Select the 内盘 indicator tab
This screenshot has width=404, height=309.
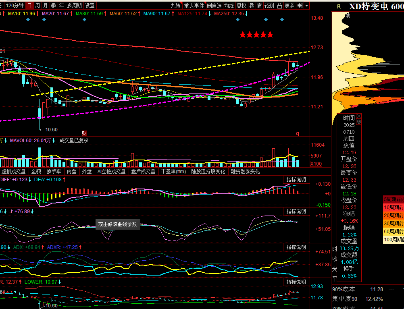(71, 172)
